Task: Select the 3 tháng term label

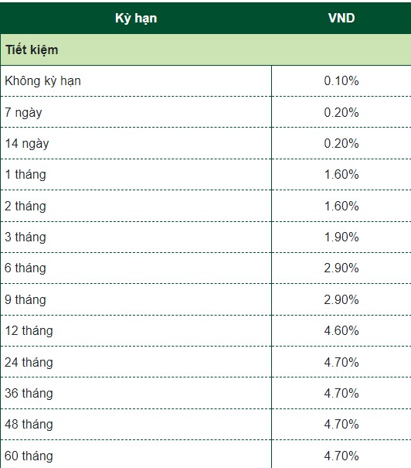Action: coord(25,237)
